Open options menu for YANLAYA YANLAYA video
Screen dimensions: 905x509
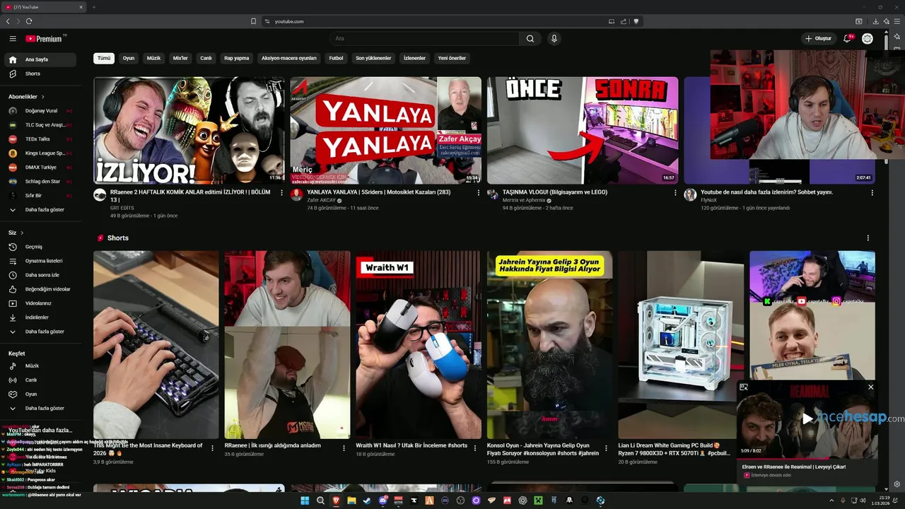point(479,192)
